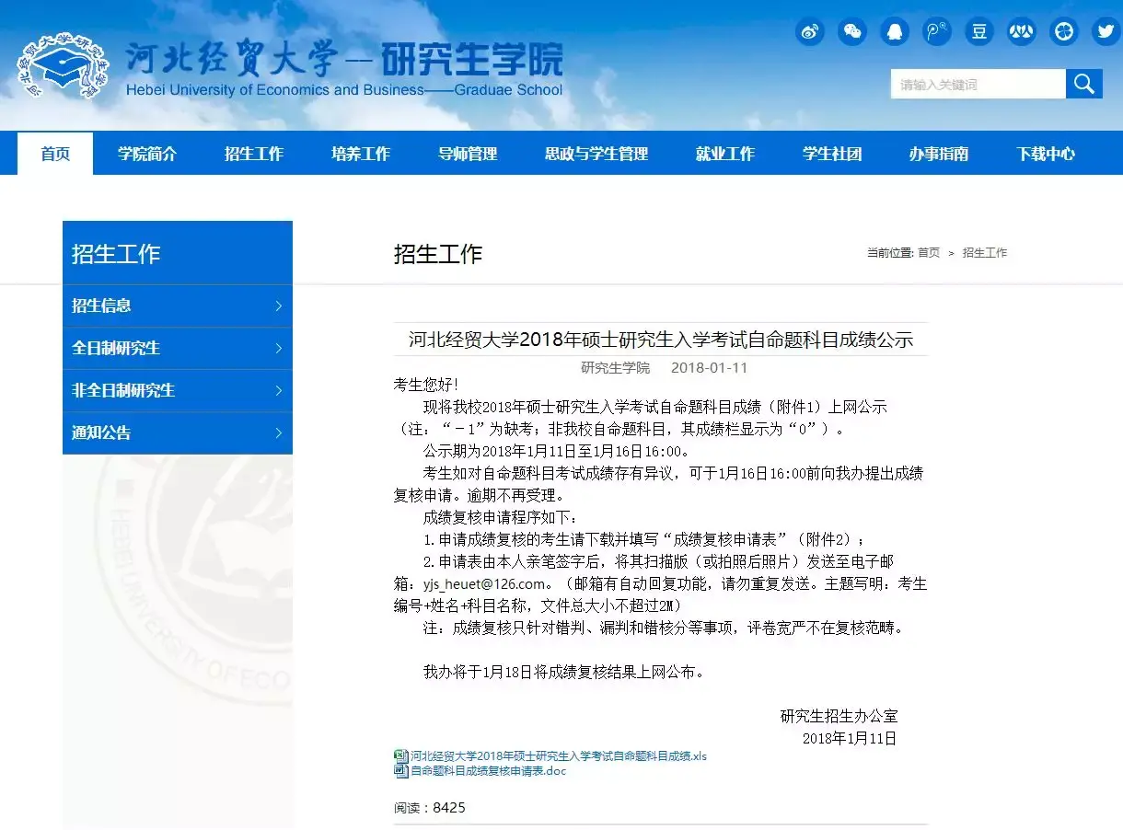Viewport: 1123px width, 830px height.
Task: Click the Kaixin clover share icon
Action: pos(1063,31)
